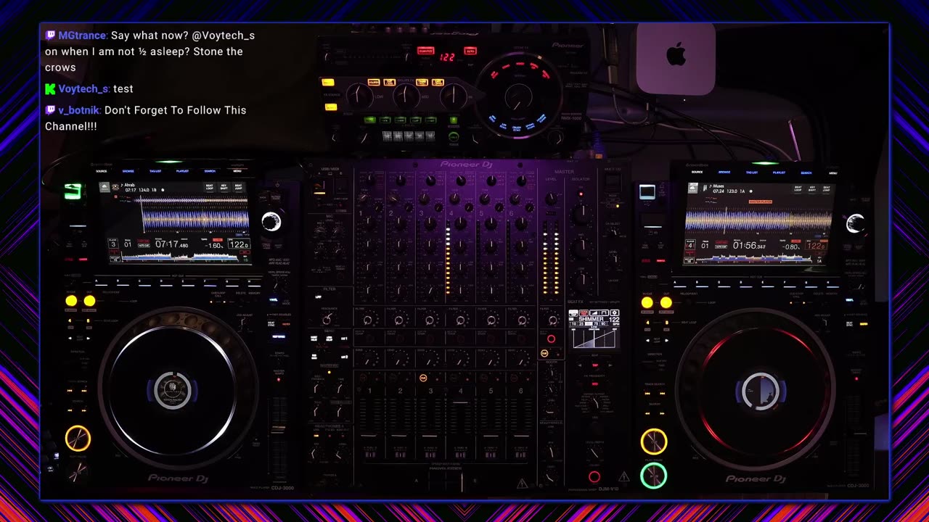Toggle red Beat FX on/off button
The image size is (929, 522).
pyautogui.click(x=594, y=476)
